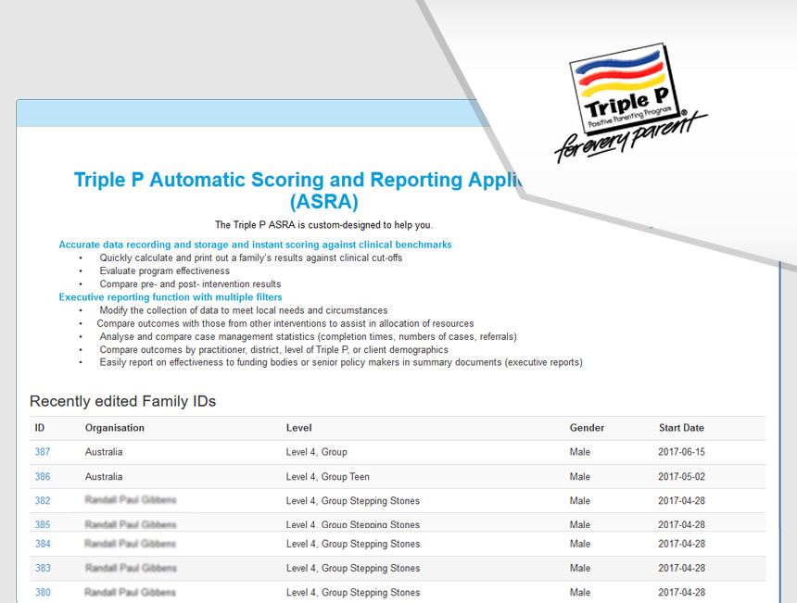Click 'Australia' in row 386
The height and width of the screenshot is (603, 797).
tap(104, 476)
